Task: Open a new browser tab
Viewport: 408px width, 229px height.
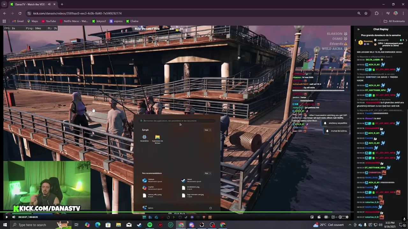Action: (x=62, y=4)
